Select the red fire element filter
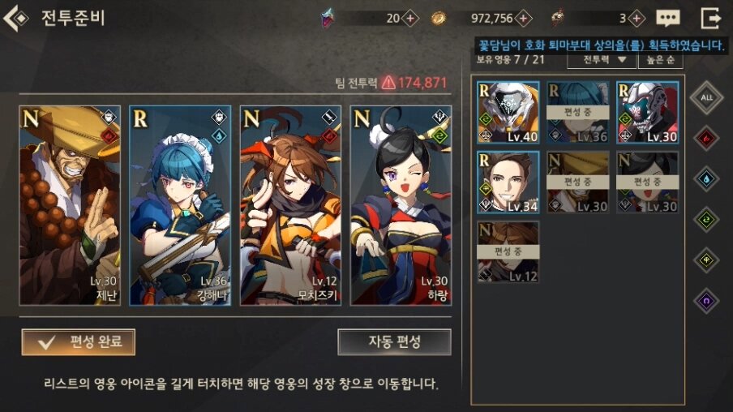The width and height of the screenshot is (733, 412). 706,139
